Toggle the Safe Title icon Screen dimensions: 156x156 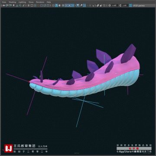pos(48,6)
